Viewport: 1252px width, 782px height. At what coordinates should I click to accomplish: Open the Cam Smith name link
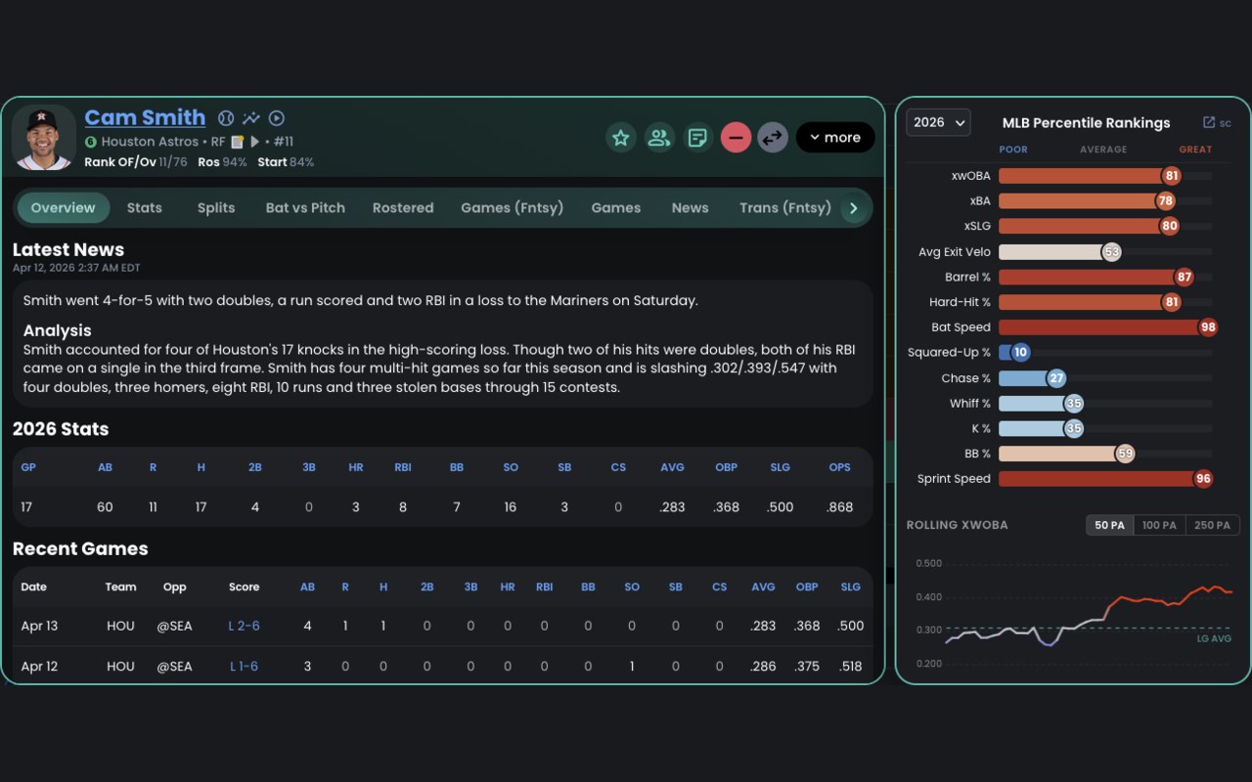tap(145, 117)
